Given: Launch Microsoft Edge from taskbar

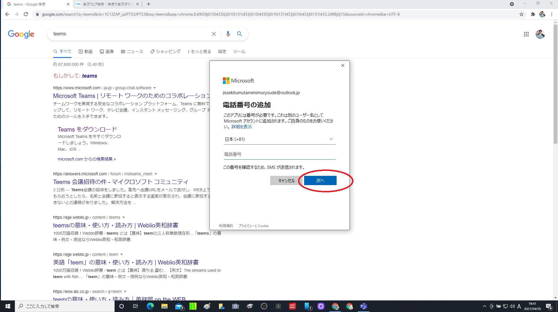Looking at the screenshot, I should click(150, 306).
